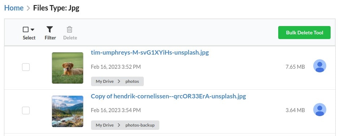Click the breadcrumb chevron after Home
Screen dimensions: 340x136
(x=28, y=8)
